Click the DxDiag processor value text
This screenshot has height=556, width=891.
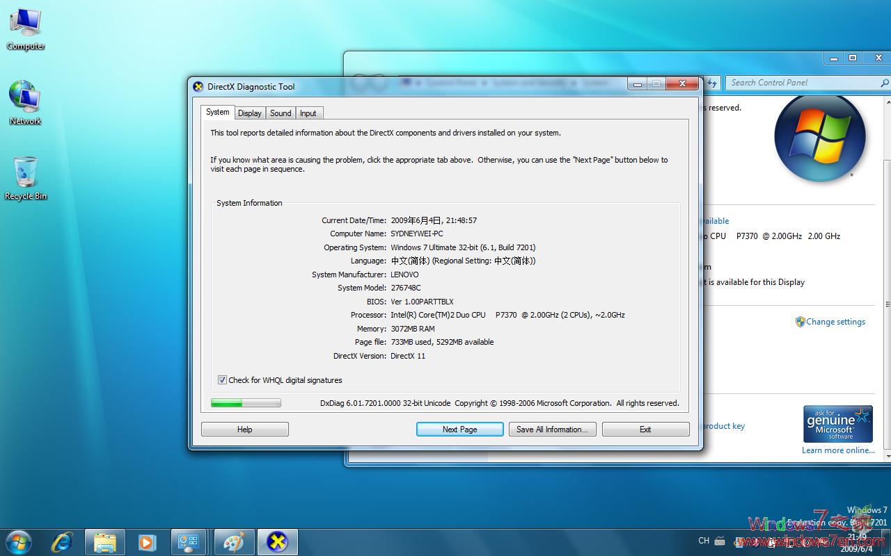coord(507,315)
